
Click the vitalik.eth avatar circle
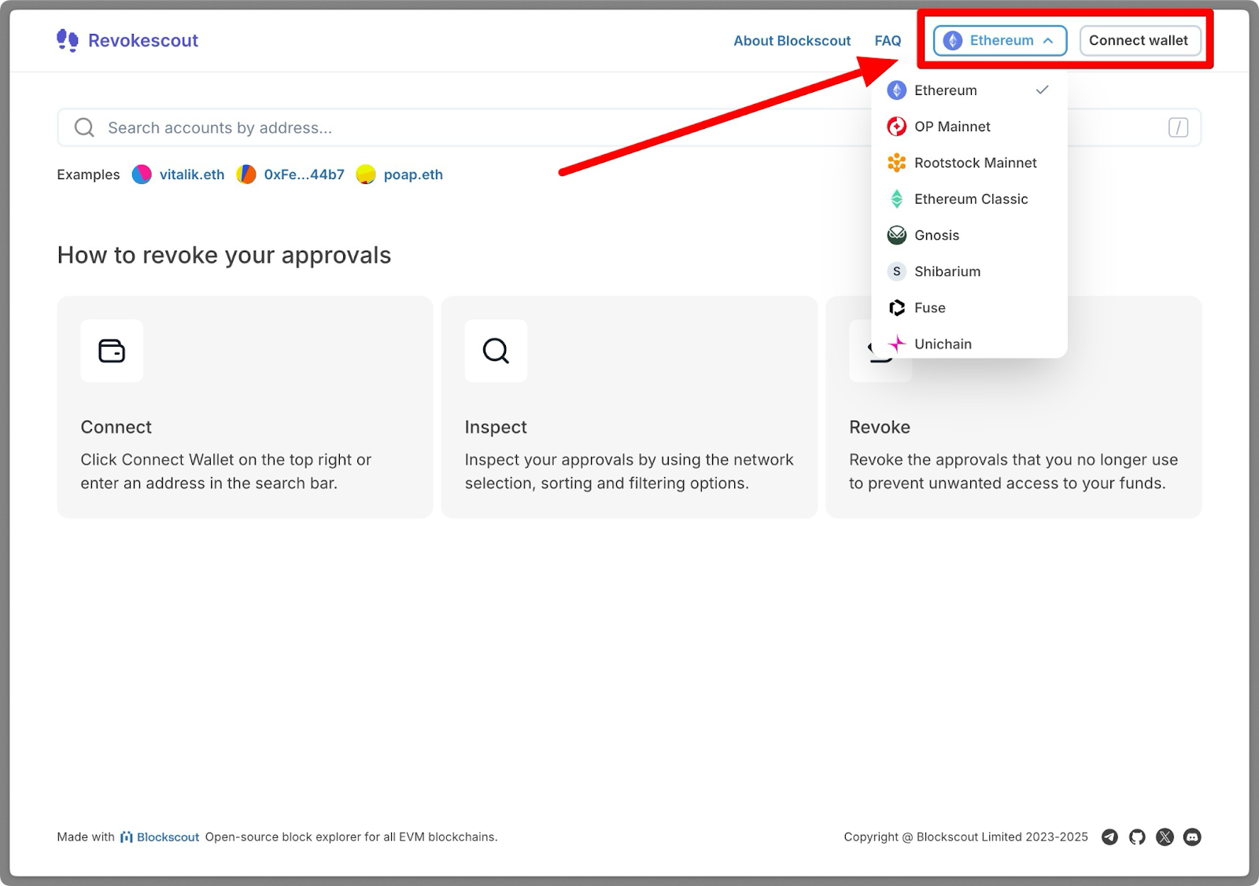click(x=142, y=175)
